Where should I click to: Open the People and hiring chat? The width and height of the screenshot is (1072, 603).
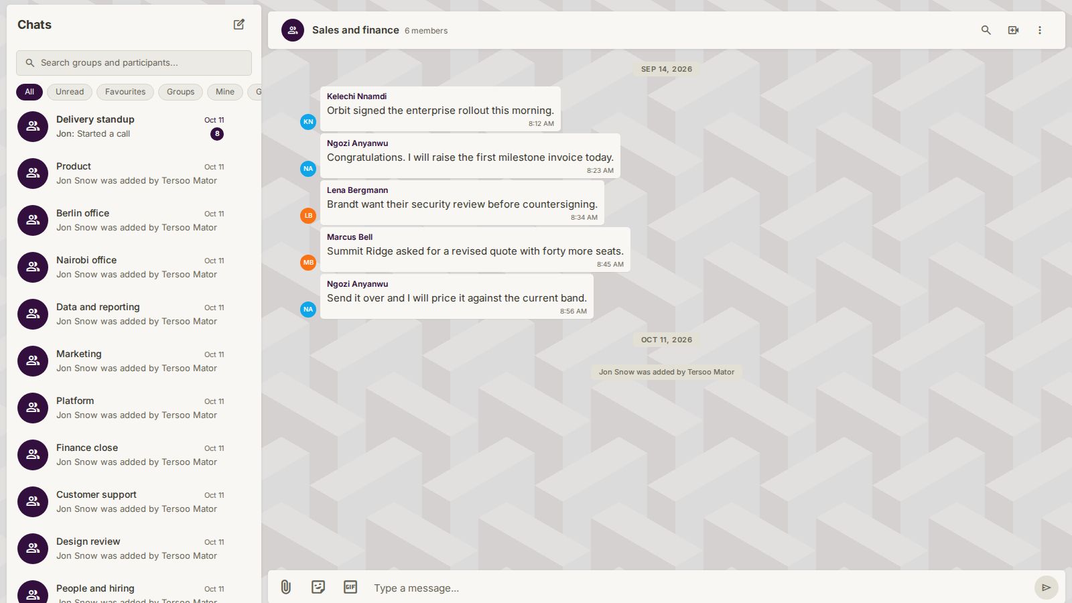[x=134, y=588]
